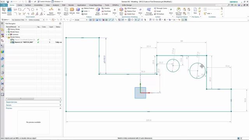Click the horizontal scrollbar in Part Navigator
The image size is (249, 140).
point(21,98)
